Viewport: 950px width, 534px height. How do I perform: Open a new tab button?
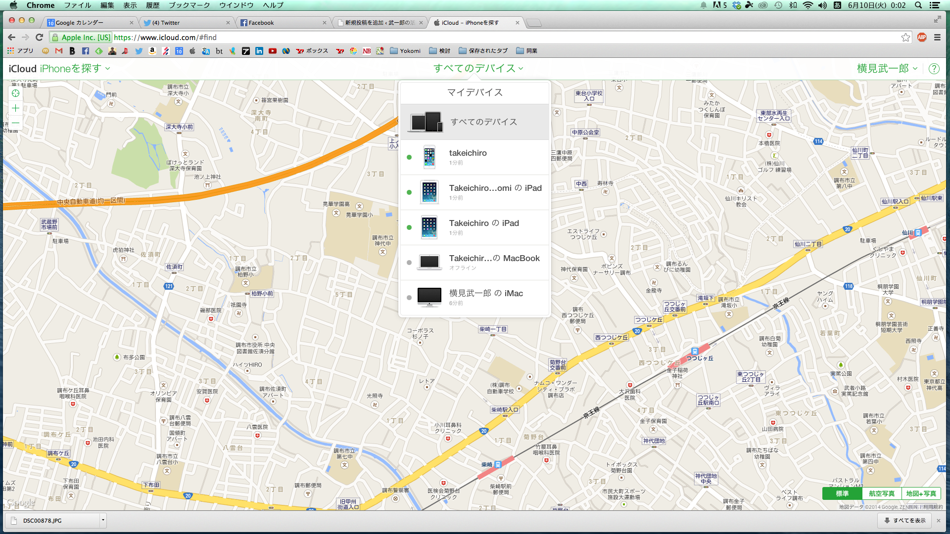[x=533, y=23]
